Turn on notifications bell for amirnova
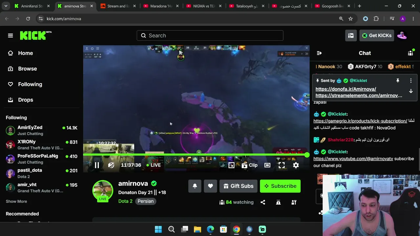Viewport: 420px width, 236px height. (195, 186)
